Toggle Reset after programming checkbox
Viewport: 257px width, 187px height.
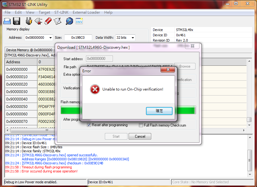pos(89,125)
